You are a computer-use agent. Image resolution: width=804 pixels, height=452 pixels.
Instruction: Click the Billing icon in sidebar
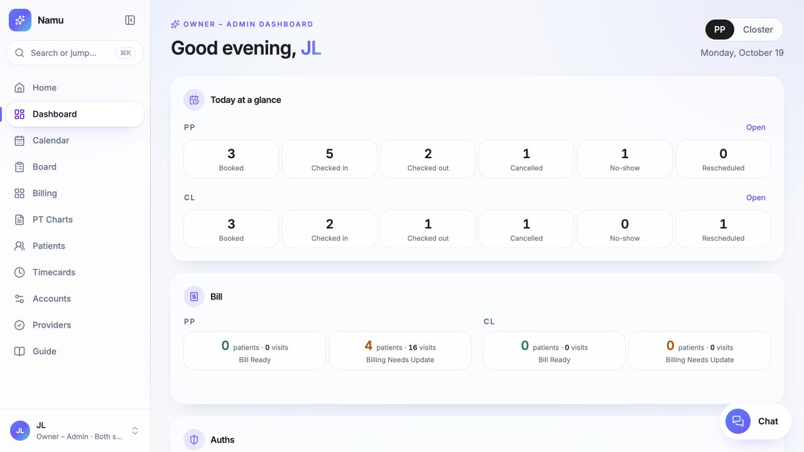pyautogui.click(x=19, y=193)
